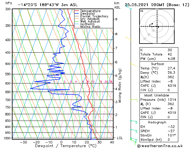Click the Most Unstable section header

coord(157,95)
